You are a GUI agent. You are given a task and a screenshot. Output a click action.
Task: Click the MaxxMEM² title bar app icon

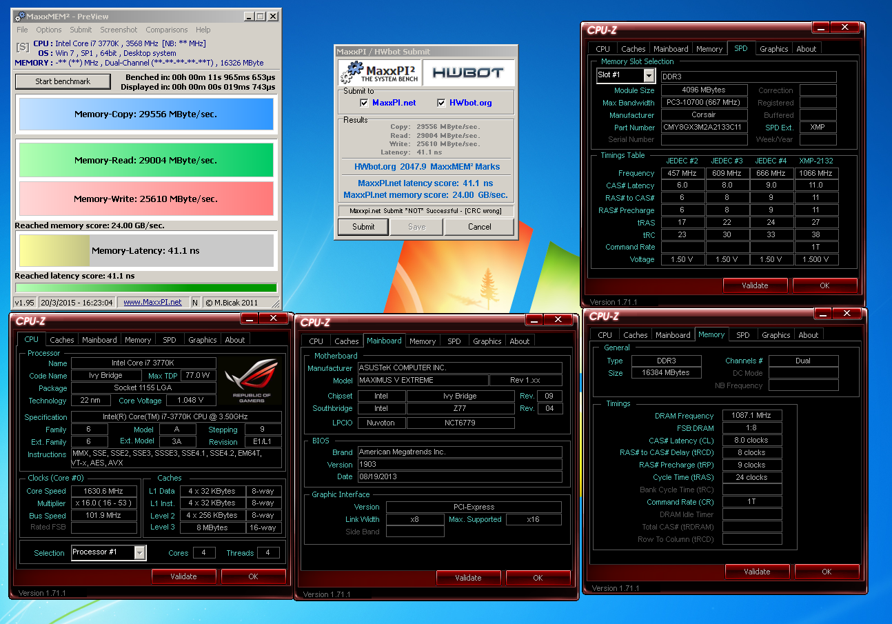20,17
